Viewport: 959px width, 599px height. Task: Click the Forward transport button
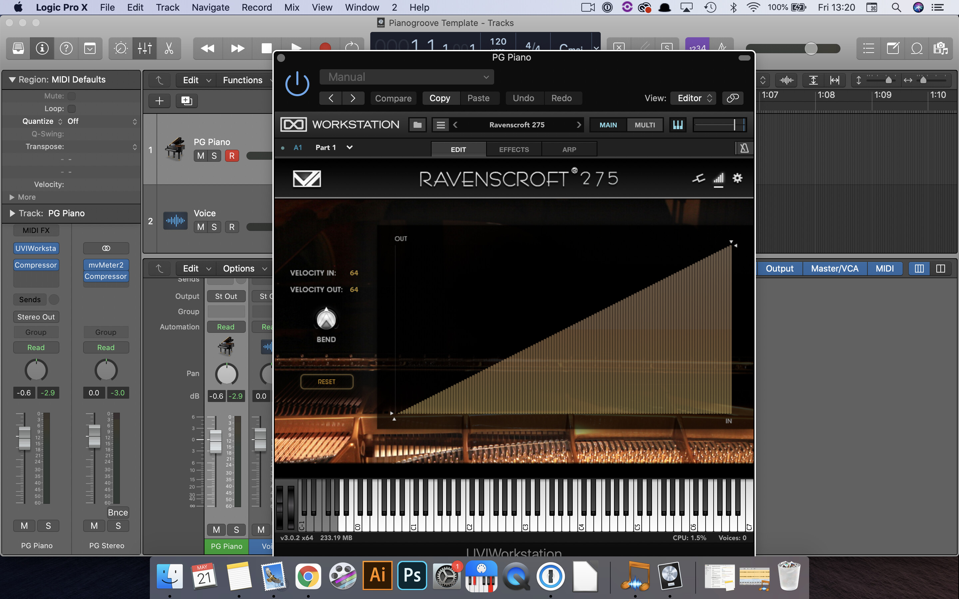(x=237, y=48)
